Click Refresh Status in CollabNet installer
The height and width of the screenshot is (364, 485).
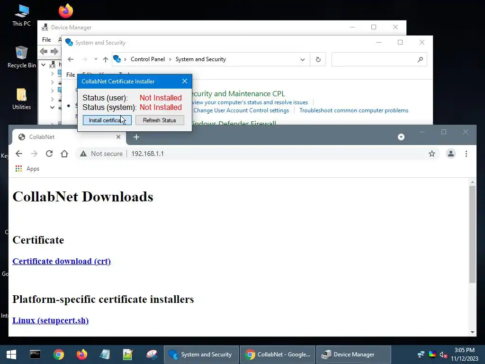click(160, 120)
